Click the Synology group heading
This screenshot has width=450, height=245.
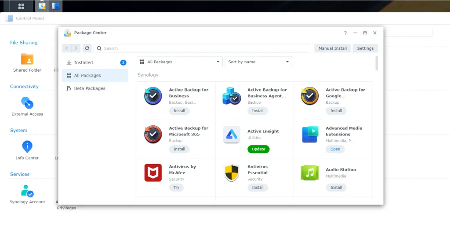tap(148, 75)
